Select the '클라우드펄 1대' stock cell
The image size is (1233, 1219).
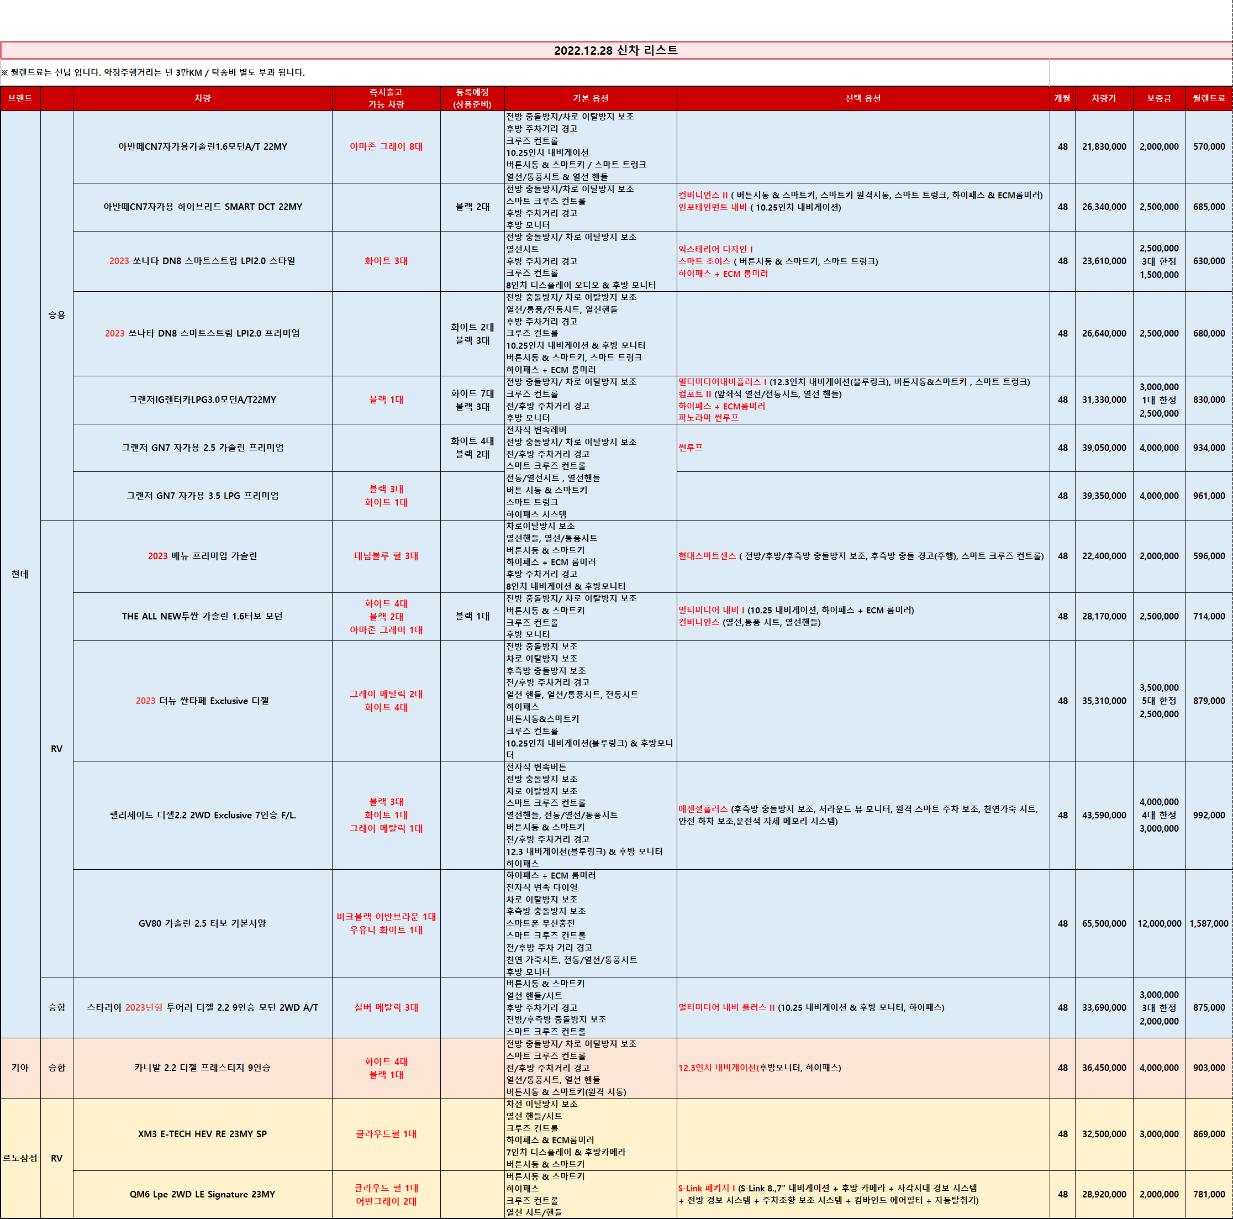[x=386, y=1134]
